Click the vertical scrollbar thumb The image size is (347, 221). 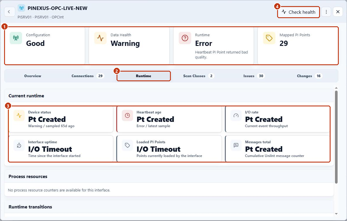[x=336, y=137]
